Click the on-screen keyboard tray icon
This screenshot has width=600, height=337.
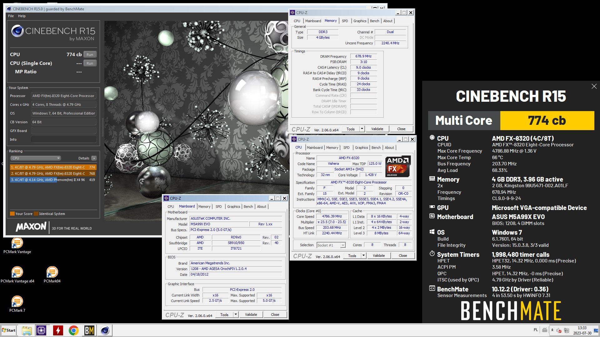coord(545,330)
